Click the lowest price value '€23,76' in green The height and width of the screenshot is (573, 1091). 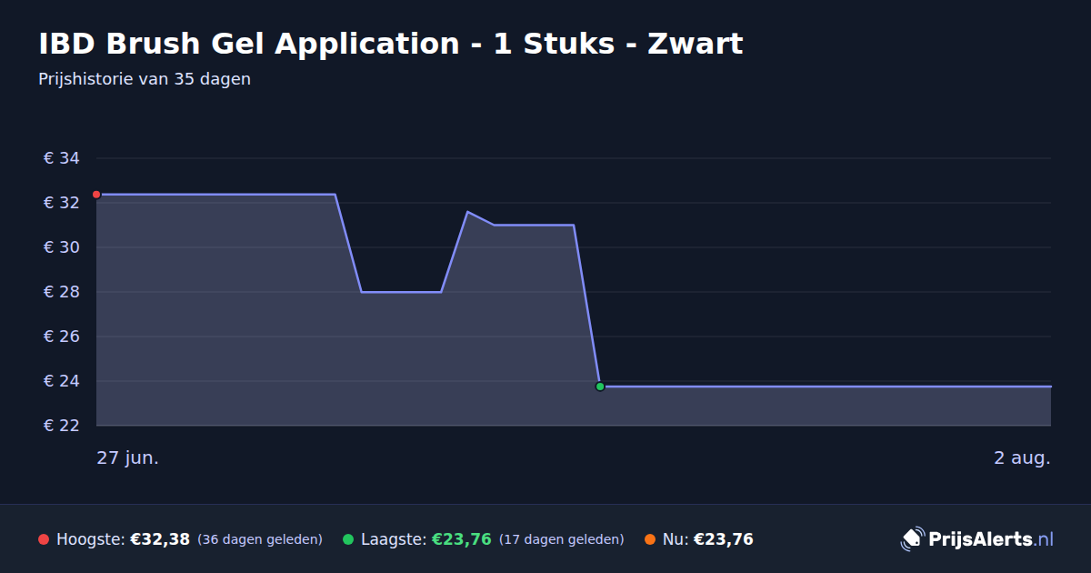point(462,539)
